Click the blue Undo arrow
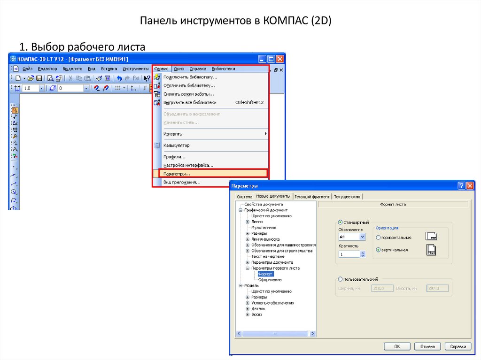 point(119,78)
